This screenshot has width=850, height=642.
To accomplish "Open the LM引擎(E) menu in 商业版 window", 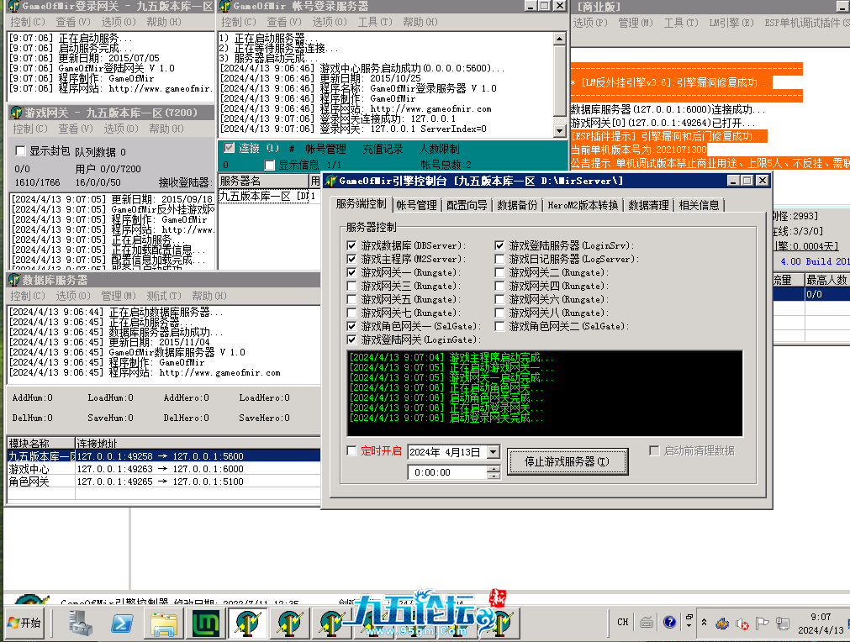I will [731, 23].
